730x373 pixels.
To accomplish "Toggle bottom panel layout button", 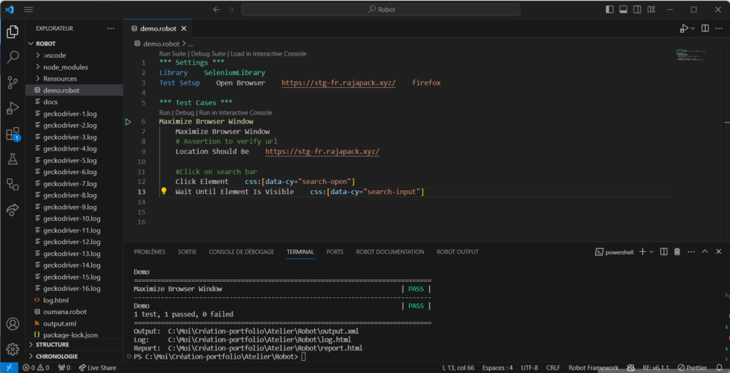I will 623,10.
